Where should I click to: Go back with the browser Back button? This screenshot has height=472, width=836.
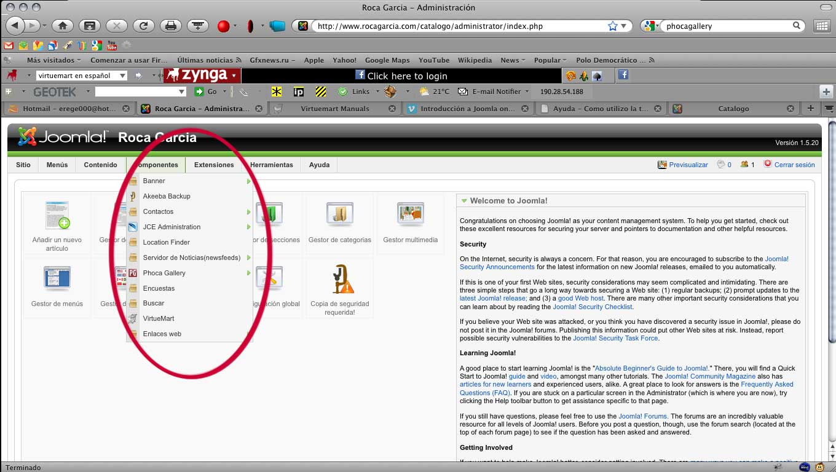pyautogui.click(x=15, y=26)
